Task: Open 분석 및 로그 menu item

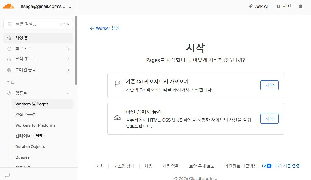Action: 38,59
